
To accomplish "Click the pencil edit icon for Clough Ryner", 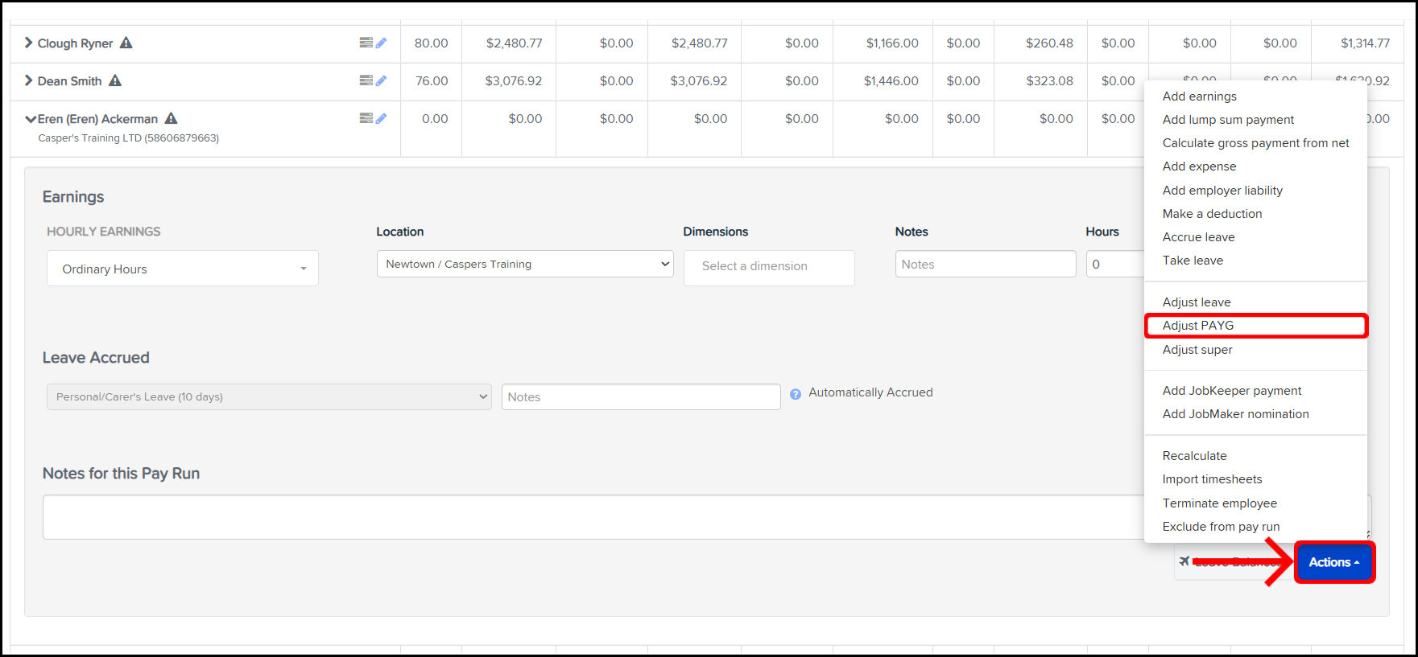I will (x=382, y=43).
